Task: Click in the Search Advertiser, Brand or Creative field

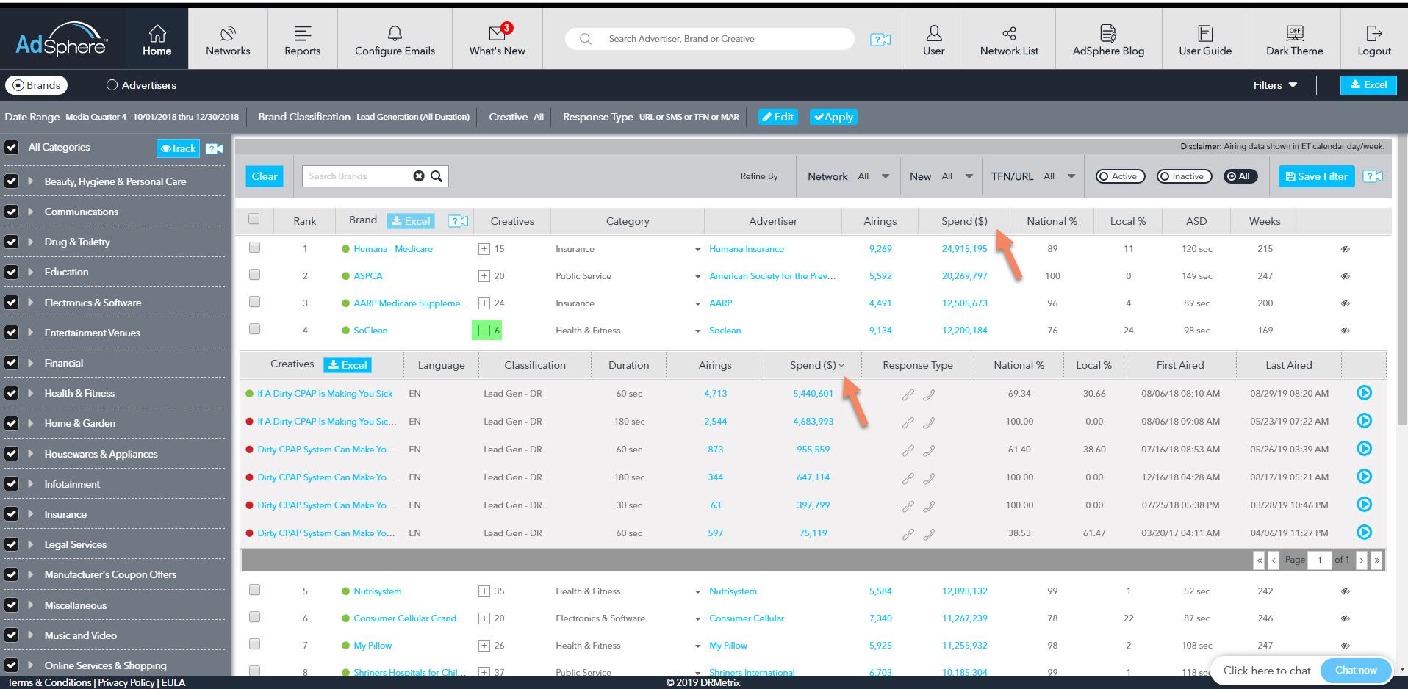Action: pos(709,39)
